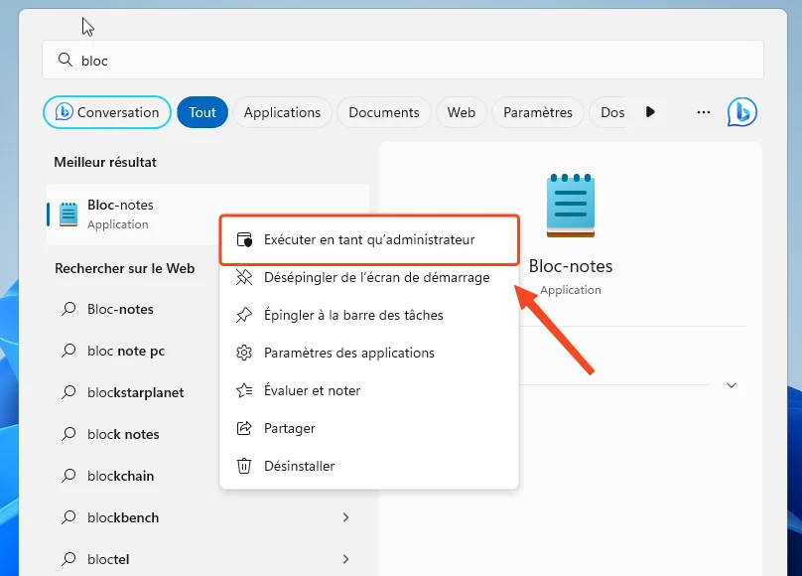Click the gear icon for Paramètres des applications
Viewport: 802px width, 576px height.
[242, 353]
